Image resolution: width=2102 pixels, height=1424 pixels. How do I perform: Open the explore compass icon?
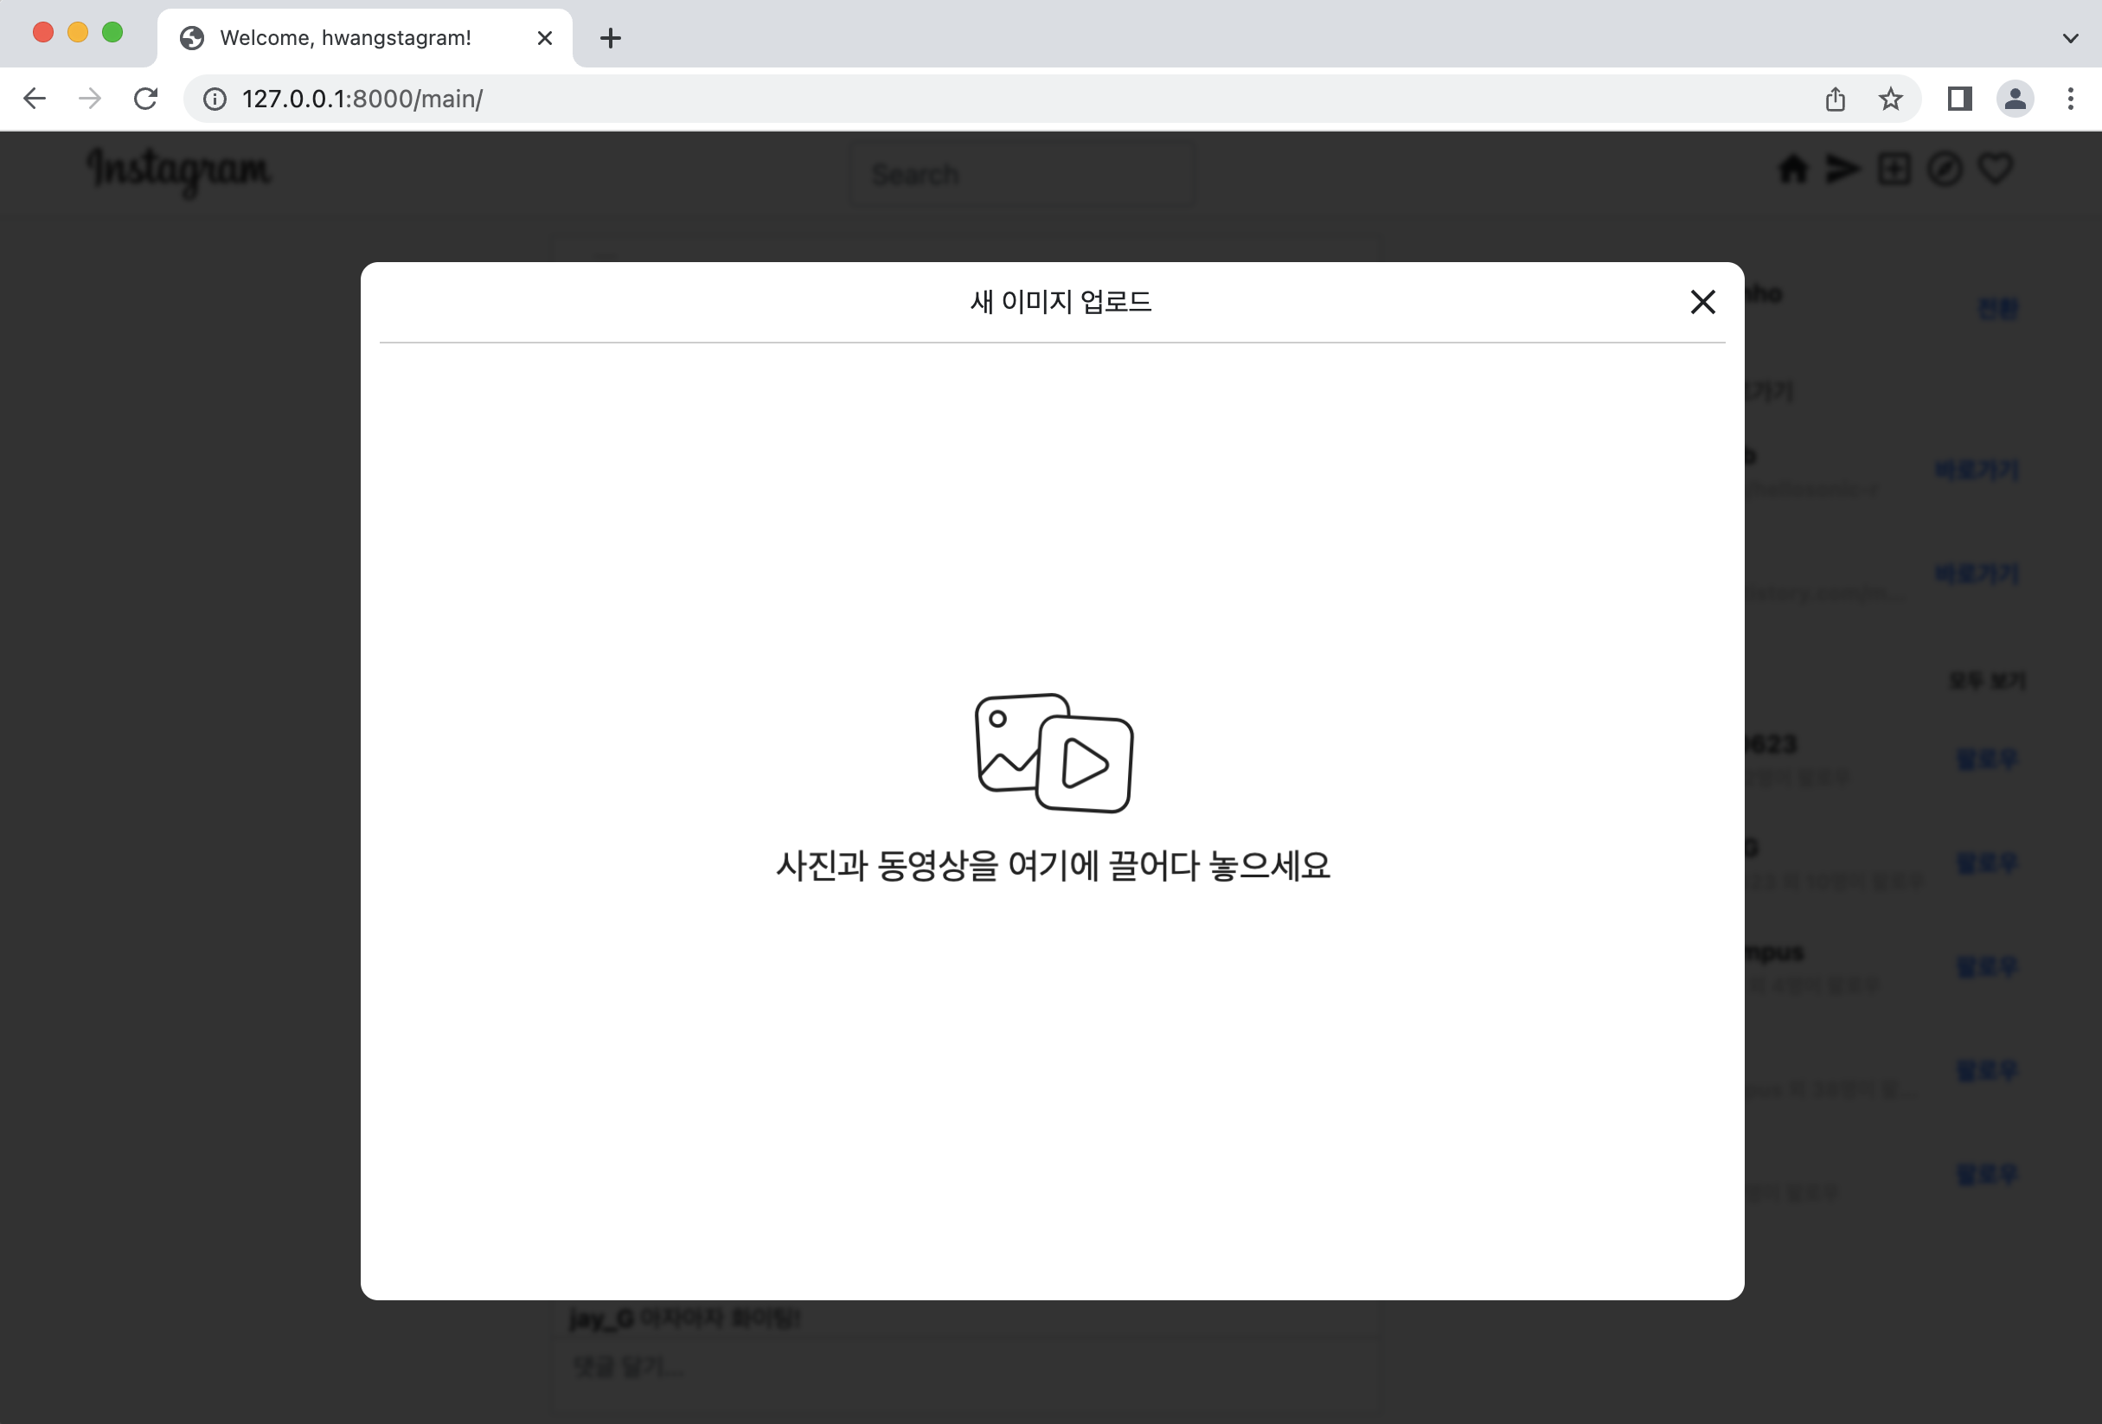1945,170
